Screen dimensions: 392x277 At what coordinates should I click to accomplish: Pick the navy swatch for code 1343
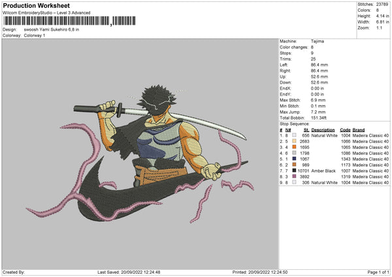(294, 159)
